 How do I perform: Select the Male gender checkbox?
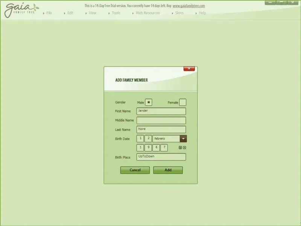click(x=149, y=102)
